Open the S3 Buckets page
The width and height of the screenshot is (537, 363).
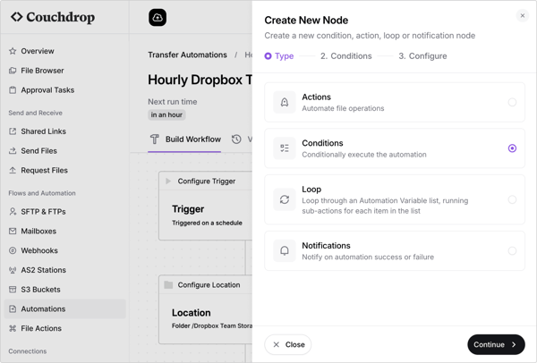pos(64,290)
